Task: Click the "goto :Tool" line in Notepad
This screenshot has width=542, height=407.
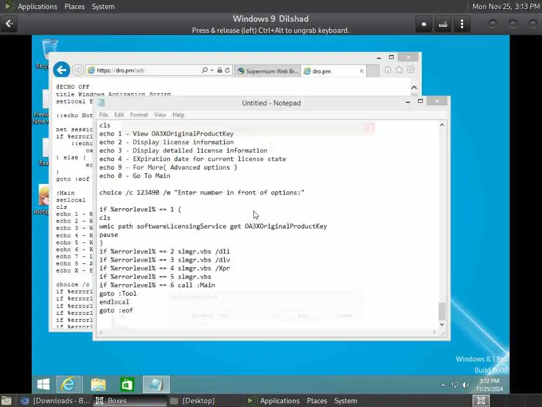Action: [x=118, y=294]
